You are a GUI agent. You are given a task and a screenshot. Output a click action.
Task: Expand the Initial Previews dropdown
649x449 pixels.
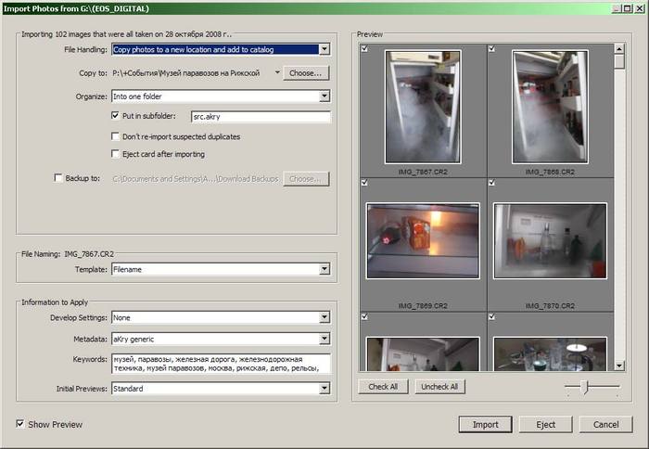[x=324, y=389]
